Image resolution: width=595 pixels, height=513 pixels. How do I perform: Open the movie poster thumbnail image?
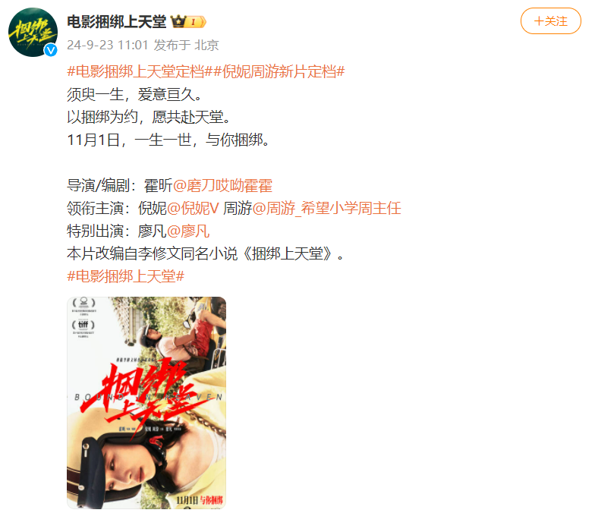[146, 402]
